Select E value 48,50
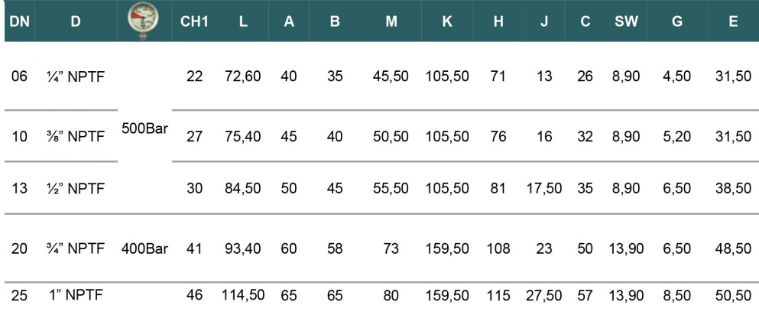This screenshot has height=318, width=759. pyautogui.click(x=733, y=248)
